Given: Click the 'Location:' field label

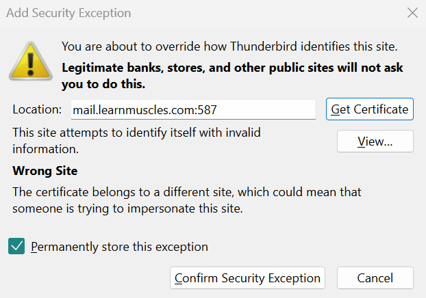Looking at the screenshot, I should pos(37,109).
